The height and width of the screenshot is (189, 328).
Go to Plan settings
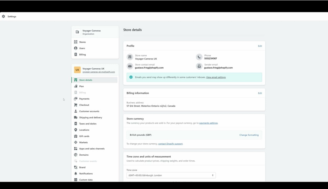pos(81,86)
